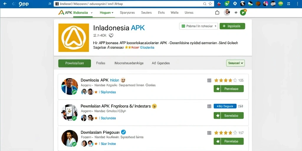Click the blue verified badge by Dovmlarsiam Piegouan
Viewport: 302px width, 151px height.
point(124,132)
